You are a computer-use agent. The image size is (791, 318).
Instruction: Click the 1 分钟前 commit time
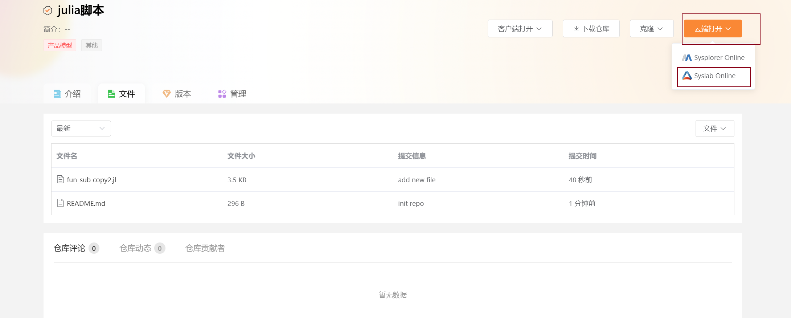pyautogui.click(x=582, y=203)
